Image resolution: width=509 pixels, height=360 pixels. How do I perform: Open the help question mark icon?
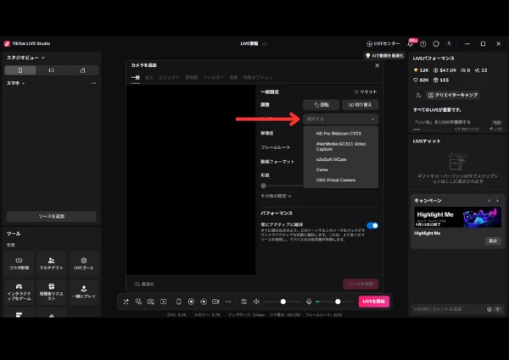(x=423, y=44)
